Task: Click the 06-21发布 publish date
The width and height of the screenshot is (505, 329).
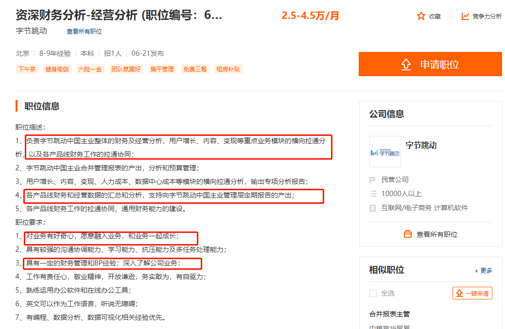Action: coord(147,53)
